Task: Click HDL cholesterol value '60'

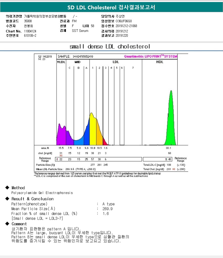Action: (169, 153)
